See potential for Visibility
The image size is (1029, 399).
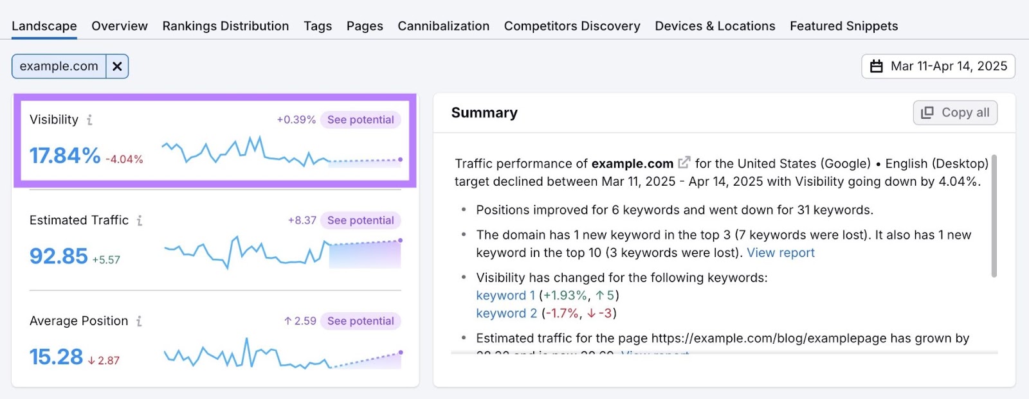(x=361, y=120)
